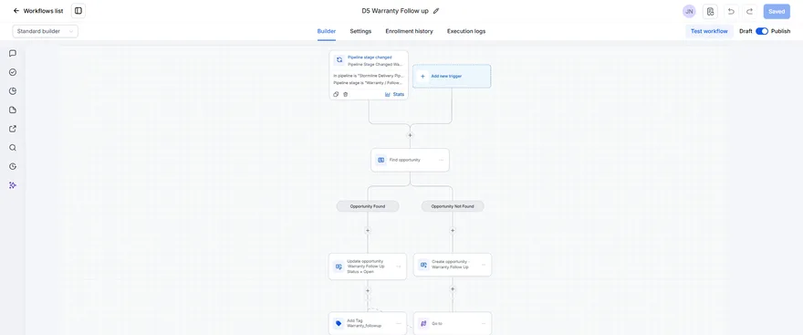803x335 pixels.
Task: Click the Saved button
Action: tap(777, 11)
